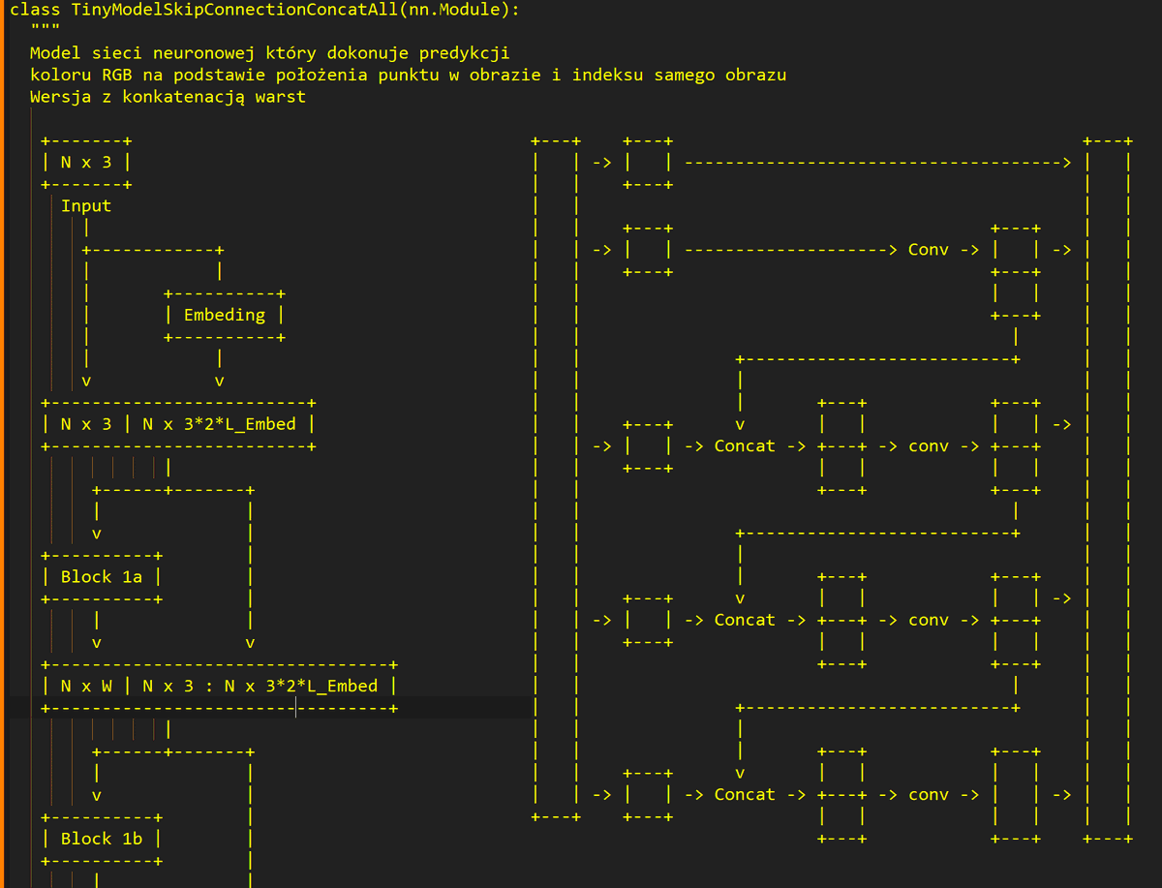Click the Input label in the ASCII diagram

point(85,205)
